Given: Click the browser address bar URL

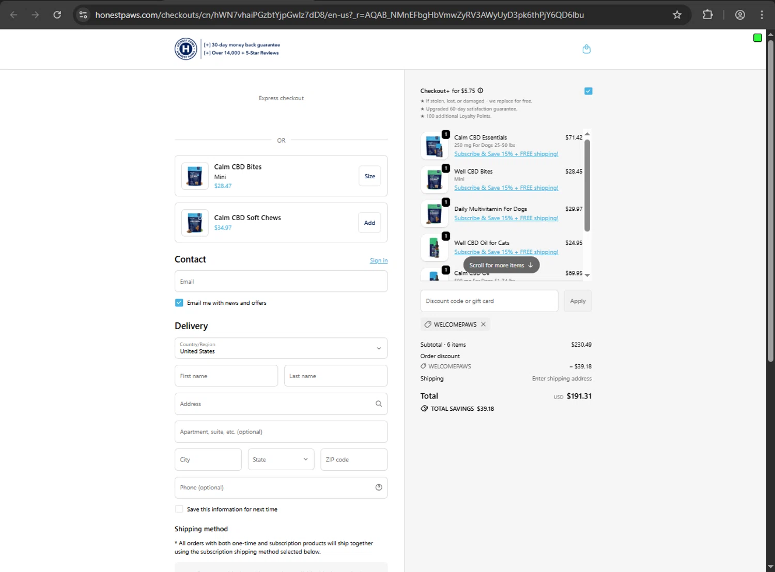Looking at the screenshot, I should coord(339,15).
